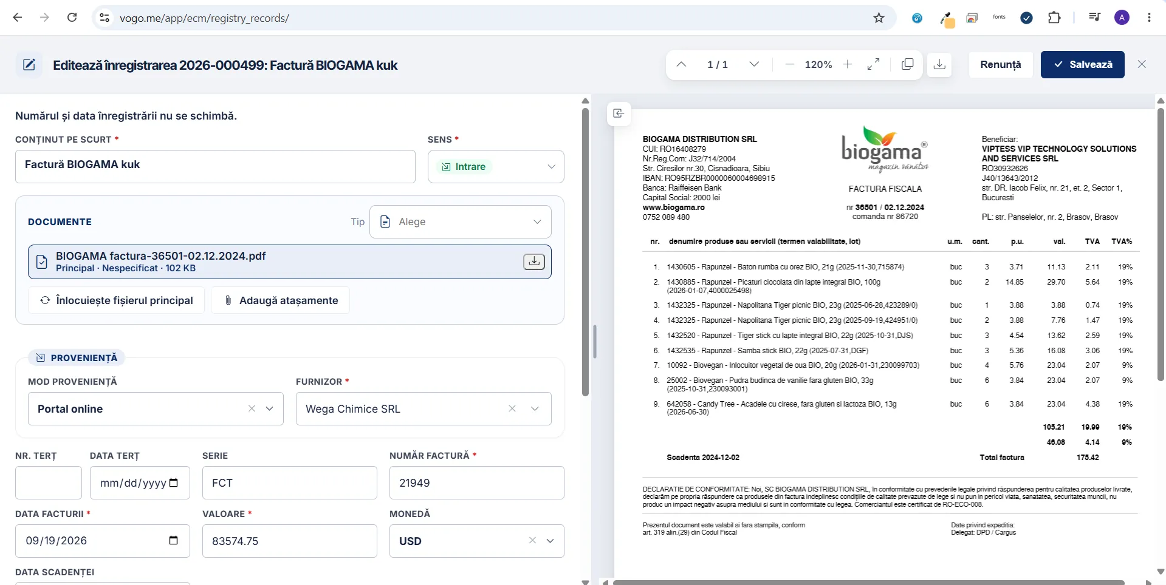1166x585 pixels.
Task: Click Înlocuiește fișierul principal
Action: pyautogui.click(x=116, y=300)
